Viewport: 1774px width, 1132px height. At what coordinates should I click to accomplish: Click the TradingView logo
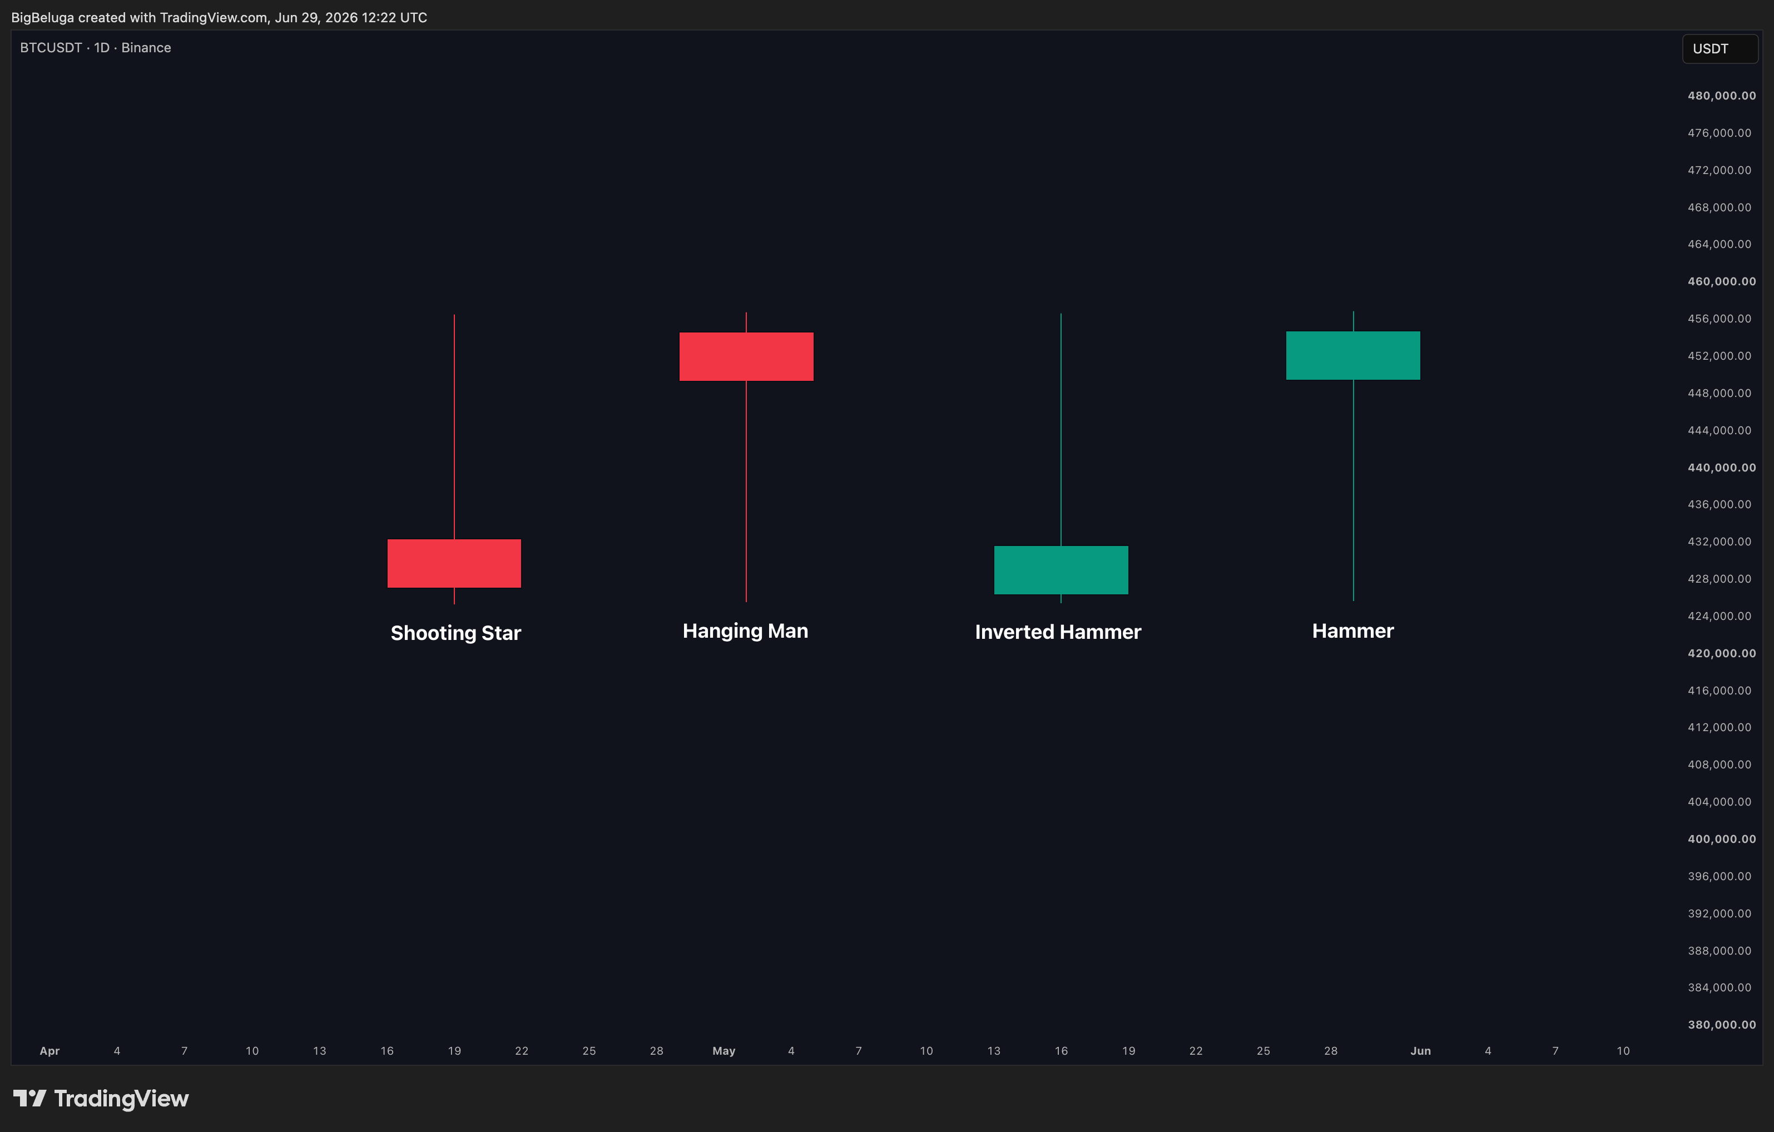[101, 1098]
